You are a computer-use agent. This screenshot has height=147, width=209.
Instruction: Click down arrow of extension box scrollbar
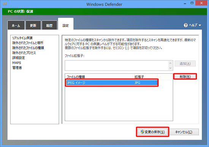point(170,68)
